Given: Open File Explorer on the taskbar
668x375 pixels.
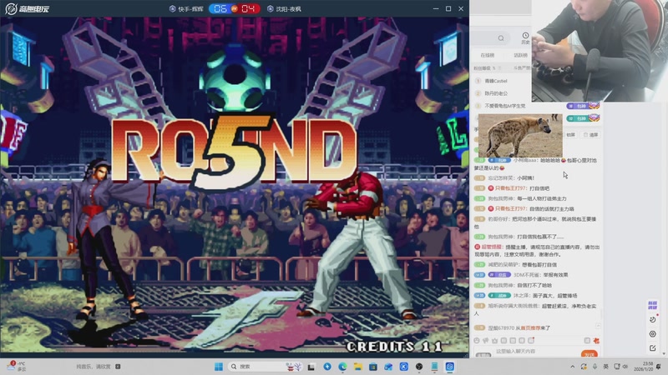Looking at the screenshot, I should [358, 367].
